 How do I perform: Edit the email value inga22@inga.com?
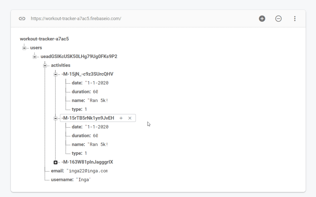(87, 171)
